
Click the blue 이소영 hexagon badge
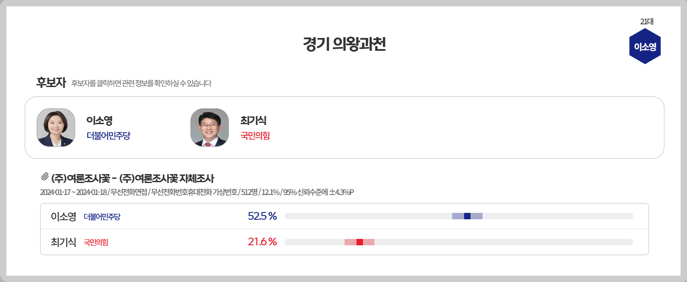[x=645, y=46]
